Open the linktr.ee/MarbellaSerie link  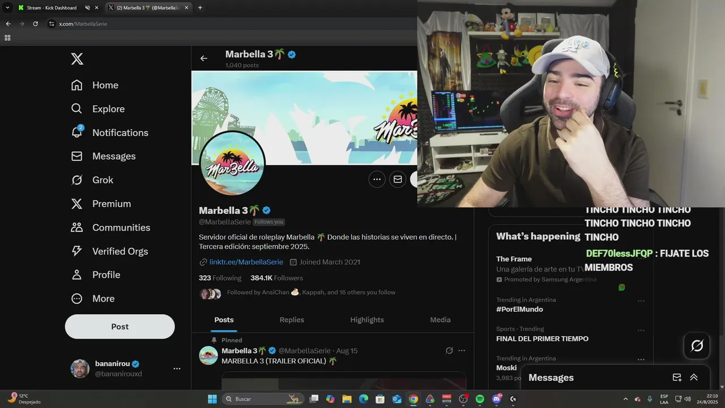click(x=246, y=262)
